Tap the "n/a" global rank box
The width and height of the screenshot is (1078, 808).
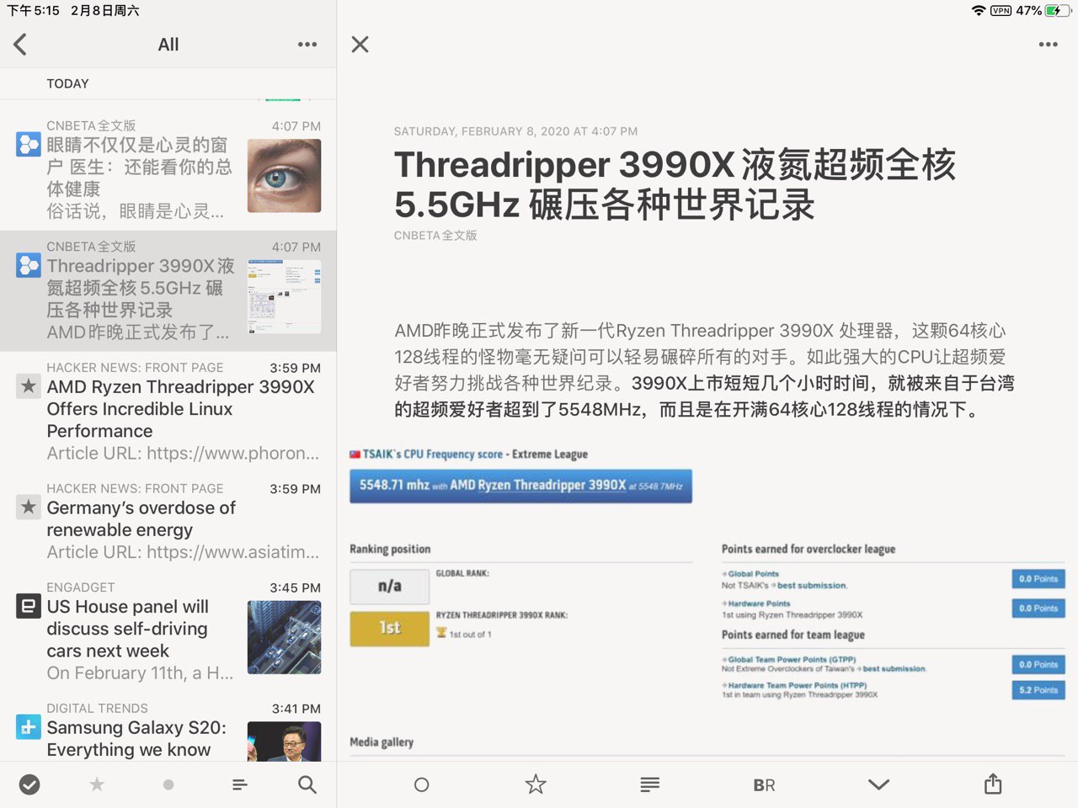pos(389,587)
